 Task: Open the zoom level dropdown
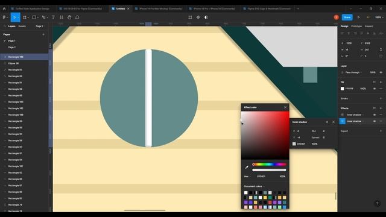click(x=379, y=17)
